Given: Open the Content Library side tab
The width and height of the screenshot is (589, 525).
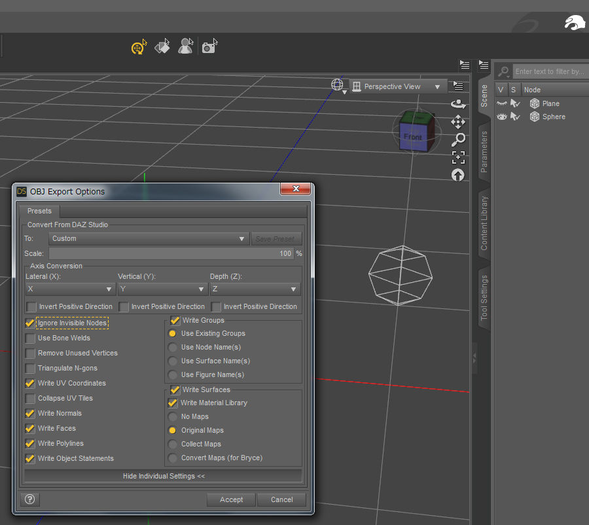Looking at the screenshot, I should 484,223.
